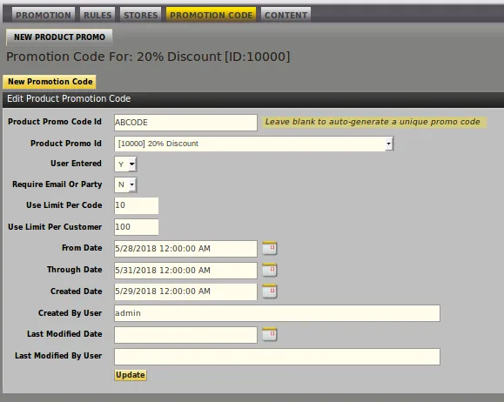The image size is (504, 402).
Task: Open calendar picker for Last Modified Date
Action: coord(269,334)
